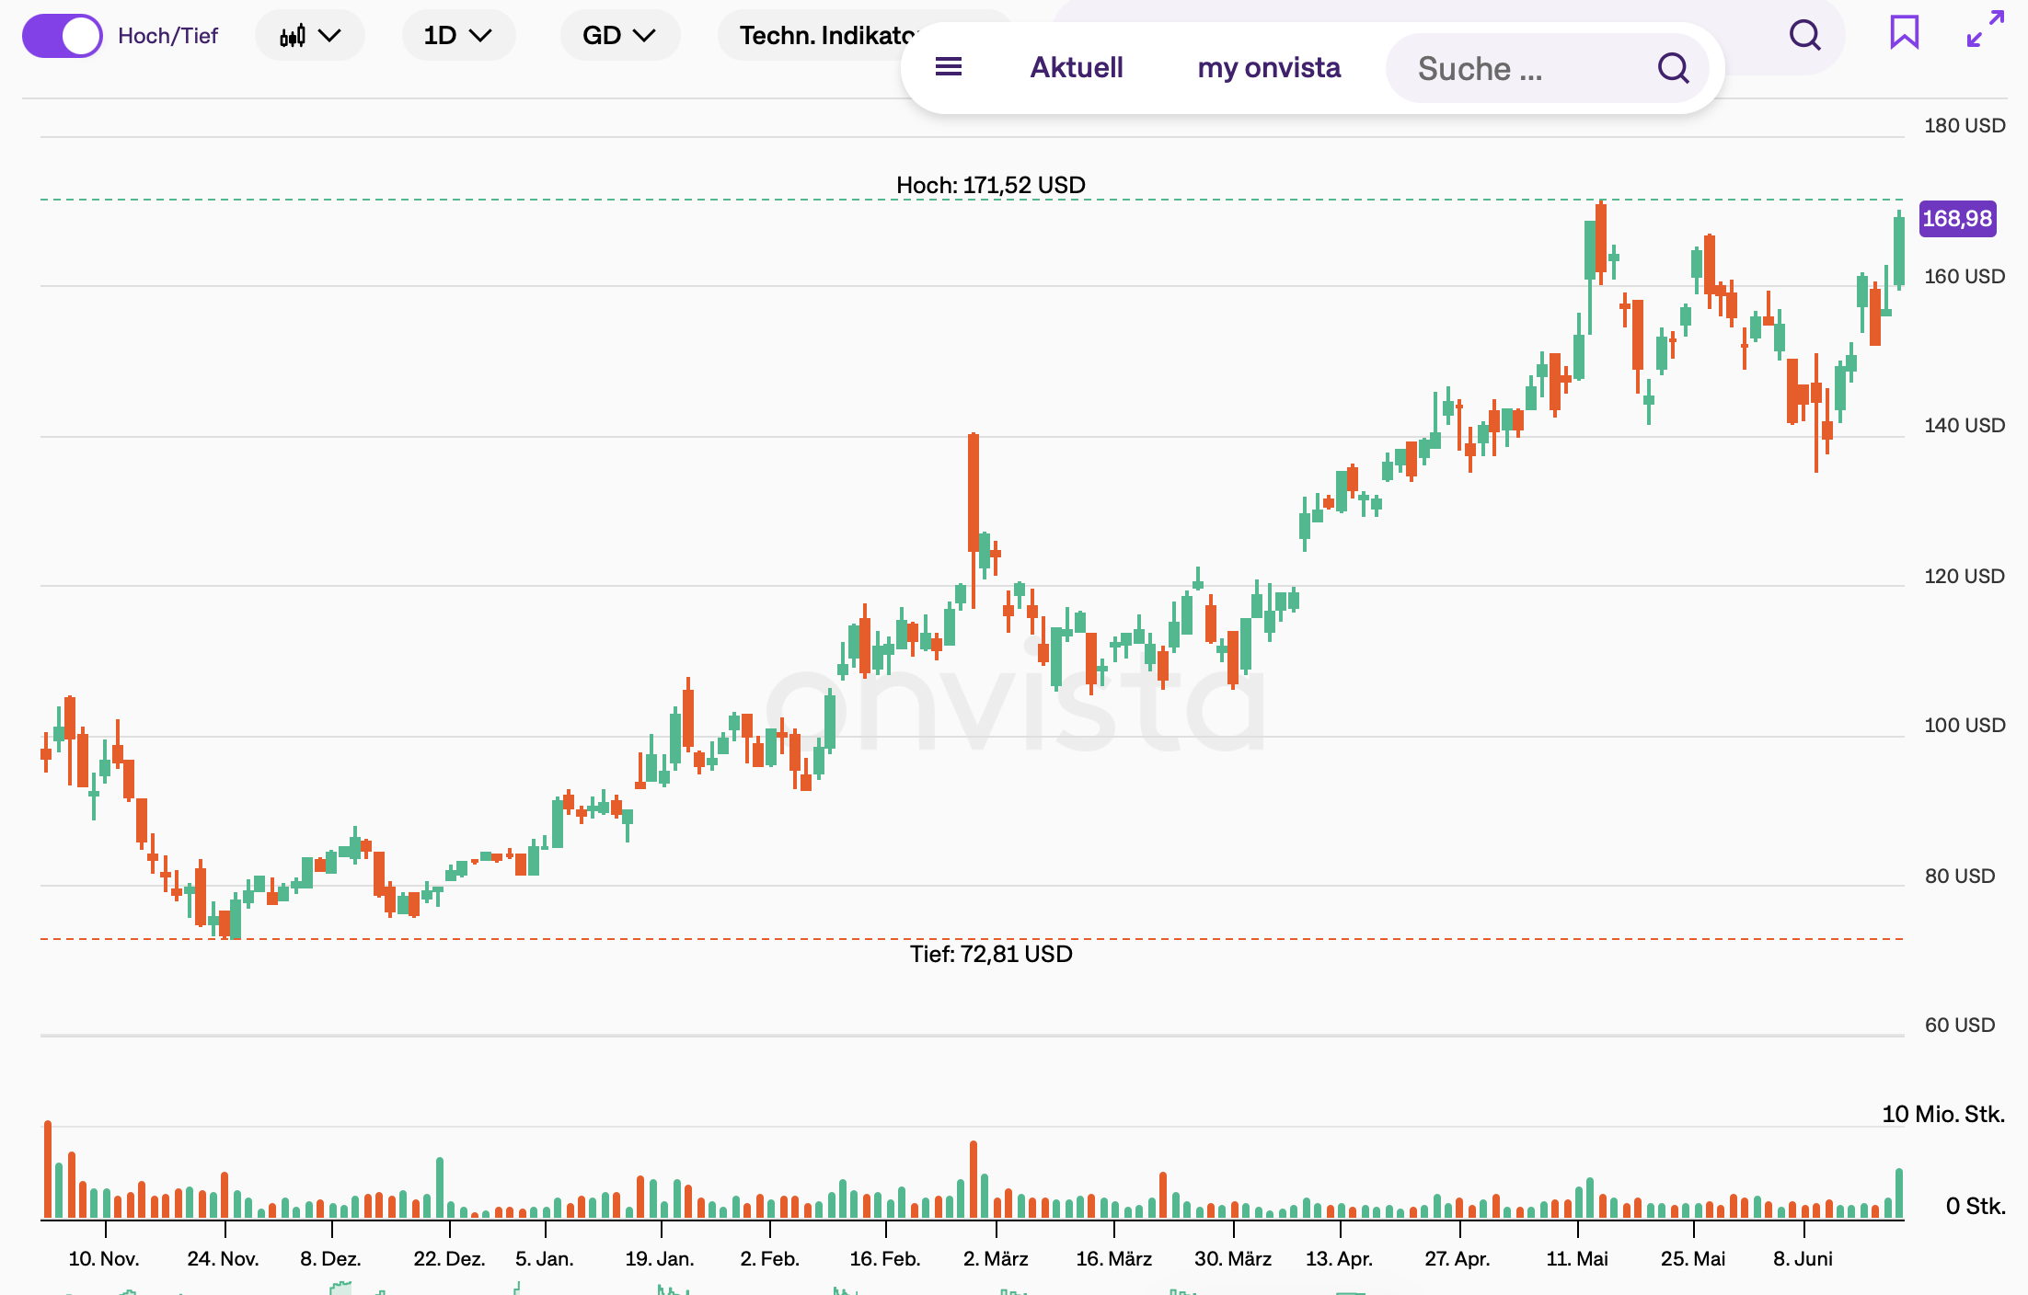
Task: Click the chart search magnifier icon at top right
Action: (1804, 35)
